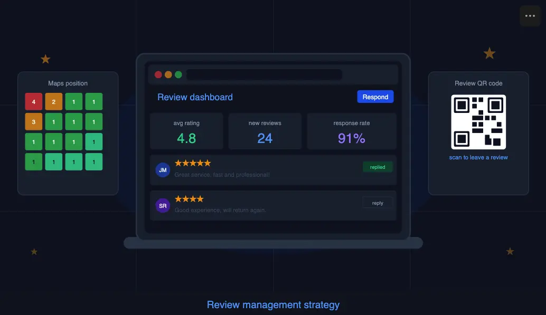
Task: Select the response rate 91% stat card
Action: [352, 131]
